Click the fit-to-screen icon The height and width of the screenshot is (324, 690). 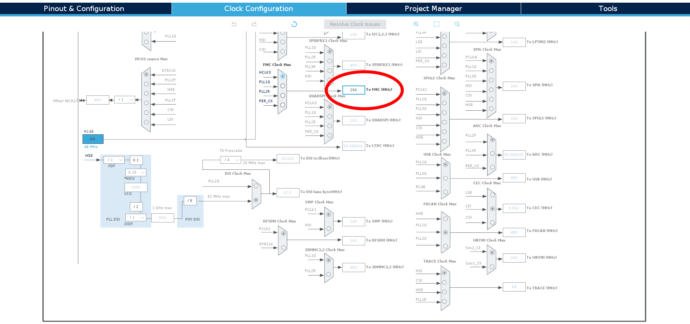(x=437, y=24)
